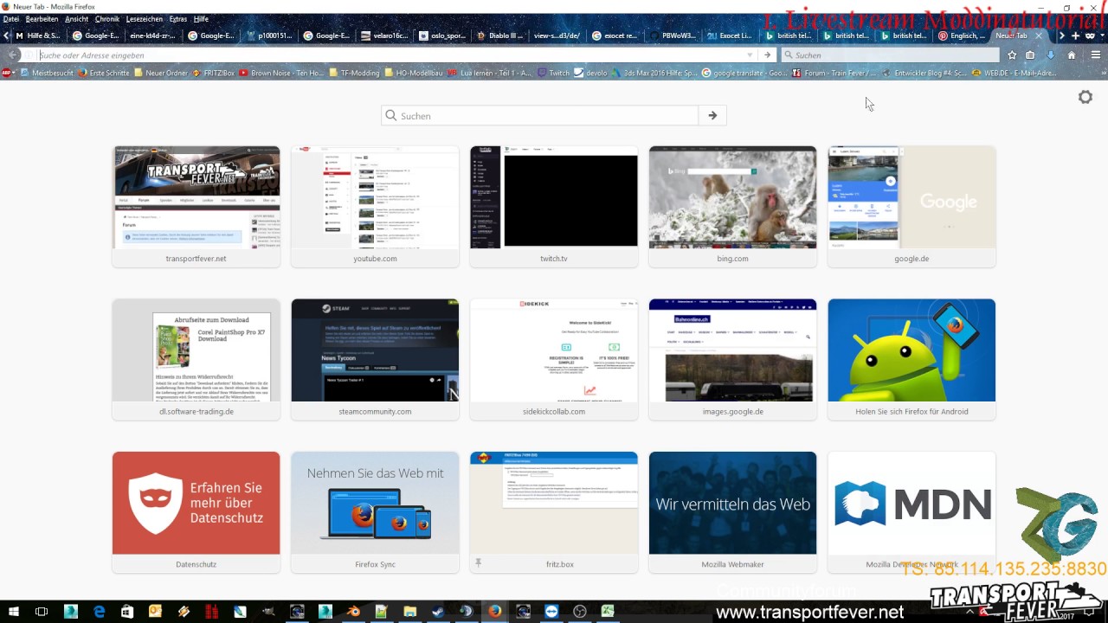Open the sidekickcollab.com tile

coord(554,359)
